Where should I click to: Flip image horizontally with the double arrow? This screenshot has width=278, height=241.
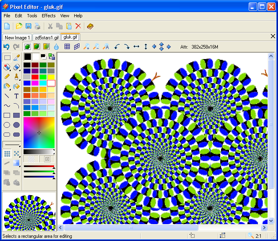pyautogui.click(x=136, y=47)
